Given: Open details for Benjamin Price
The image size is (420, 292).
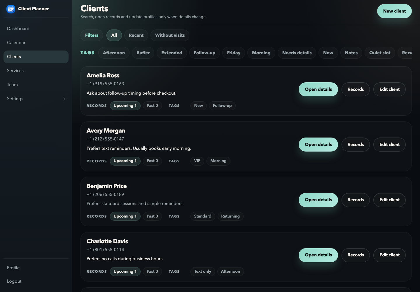Looking at the screenshot, I should [318, 200].
